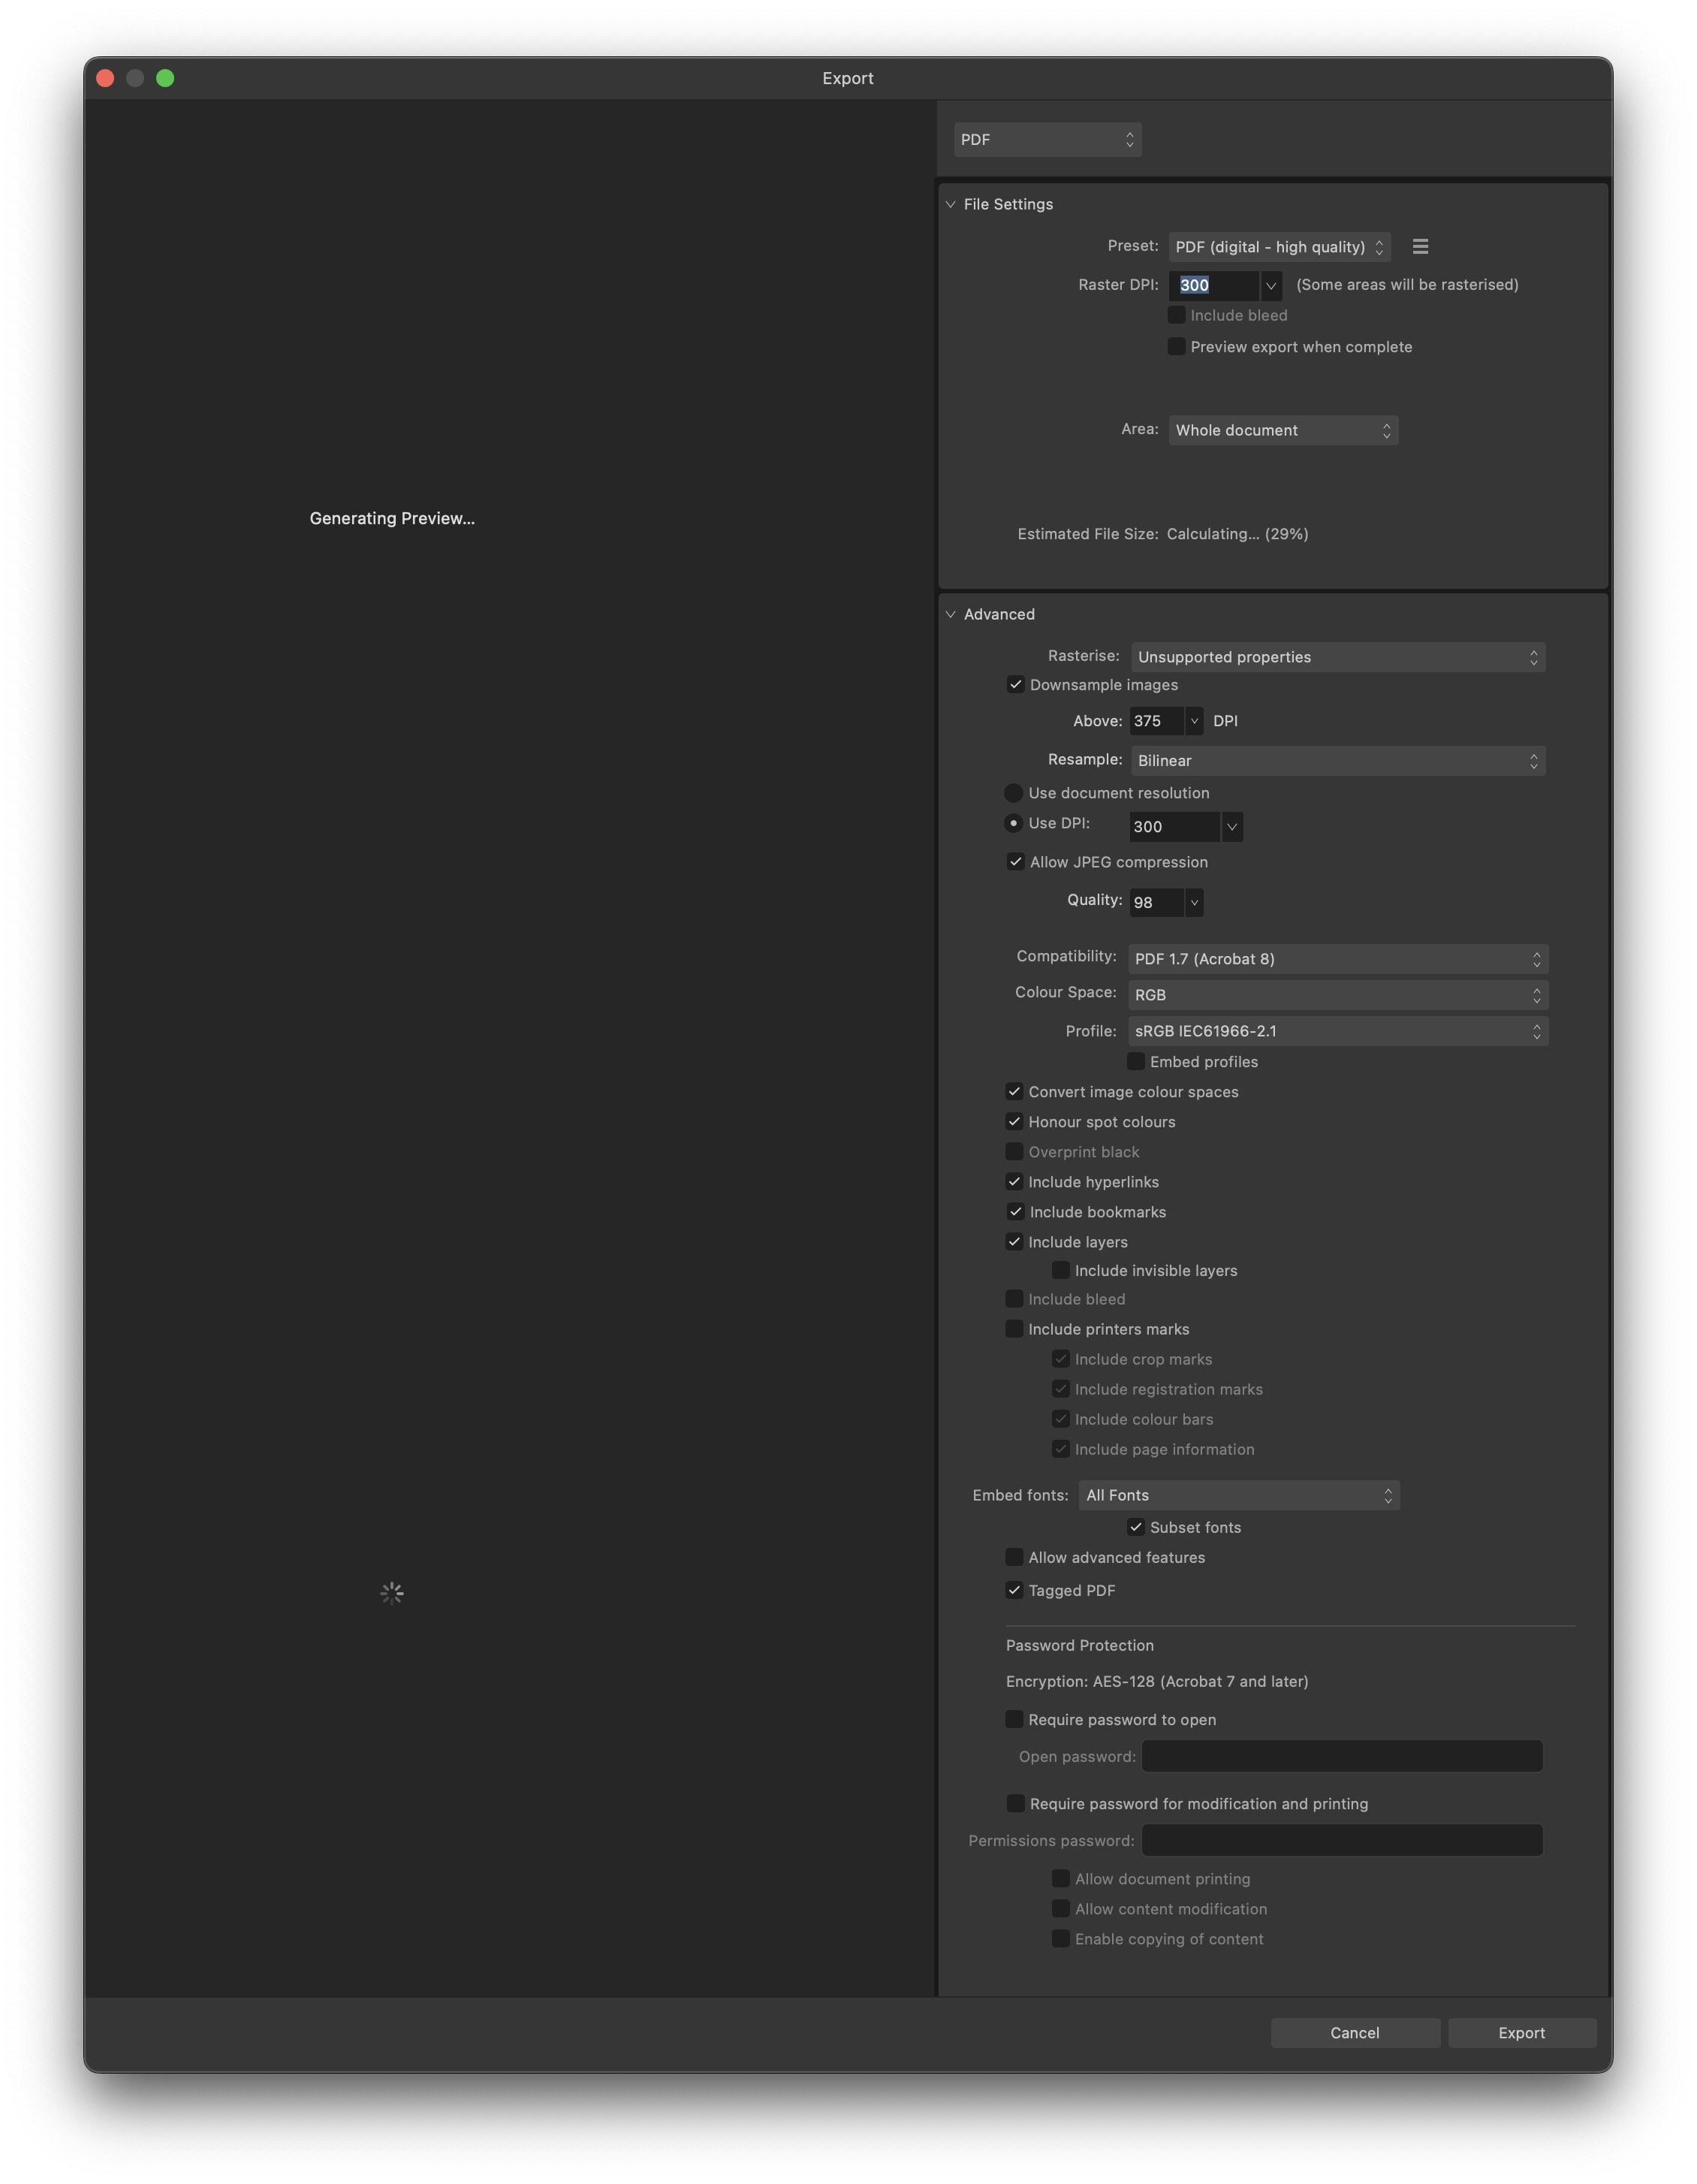Viewport: 1697px width, 2184px height.
Task: Collapse the File Settings section chevron
Action: click(x=951, y=204)
